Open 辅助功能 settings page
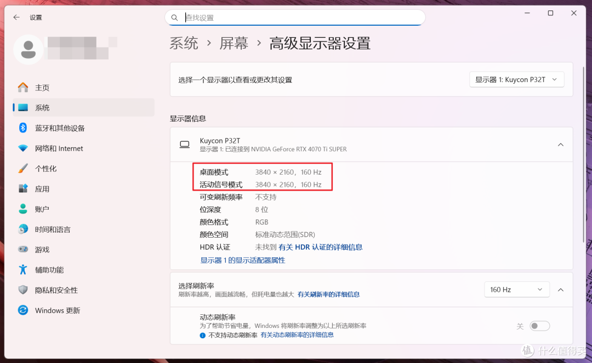The width and height of the screenshot is (592, 363). pos(83,270)
